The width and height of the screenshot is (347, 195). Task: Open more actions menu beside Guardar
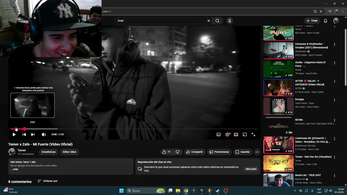[257, 152]
